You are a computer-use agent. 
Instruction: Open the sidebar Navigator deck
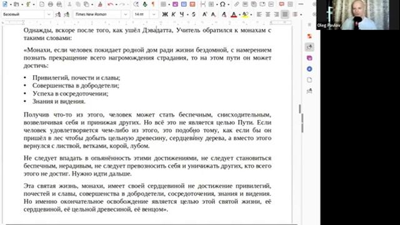coord(309,69)
